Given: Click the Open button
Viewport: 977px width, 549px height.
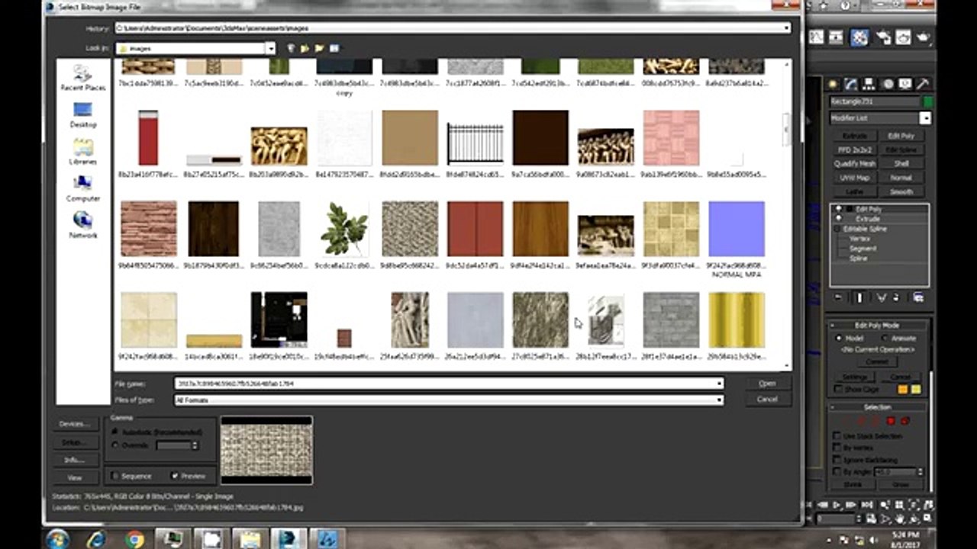Looking at the screenshot, I should click(767, 384).
